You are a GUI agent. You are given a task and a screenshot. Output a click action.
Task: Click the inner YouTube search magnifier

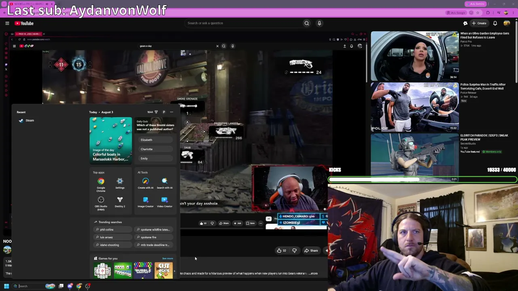(x=223, y=46)
